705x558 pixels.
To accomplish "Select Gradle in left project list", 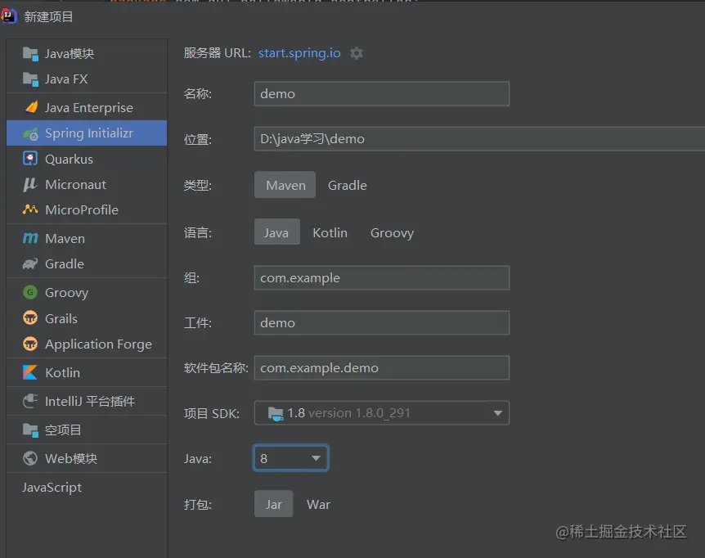I will pos(87,264).
